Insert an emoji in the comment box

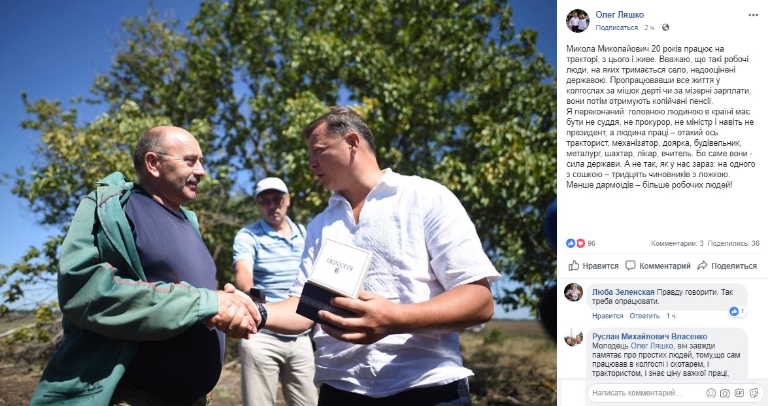(x=711, y=393)
